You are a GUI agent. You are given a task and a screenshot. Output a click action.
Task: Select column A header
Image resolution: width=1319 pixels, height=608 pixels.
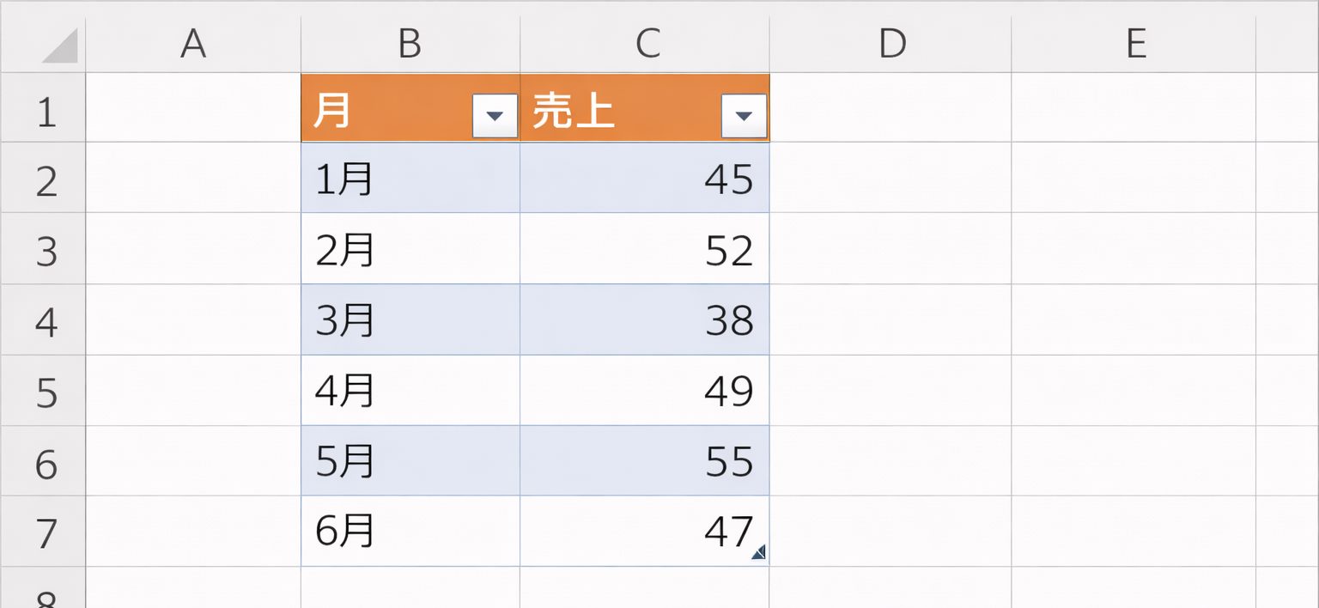(x=193, y=43)
